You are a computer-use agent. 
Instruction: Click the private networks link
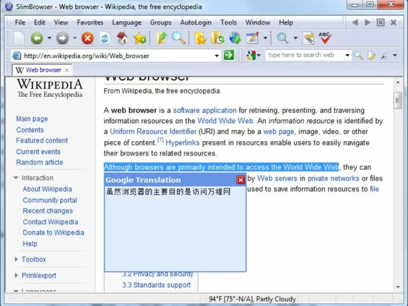pos(334,178)
